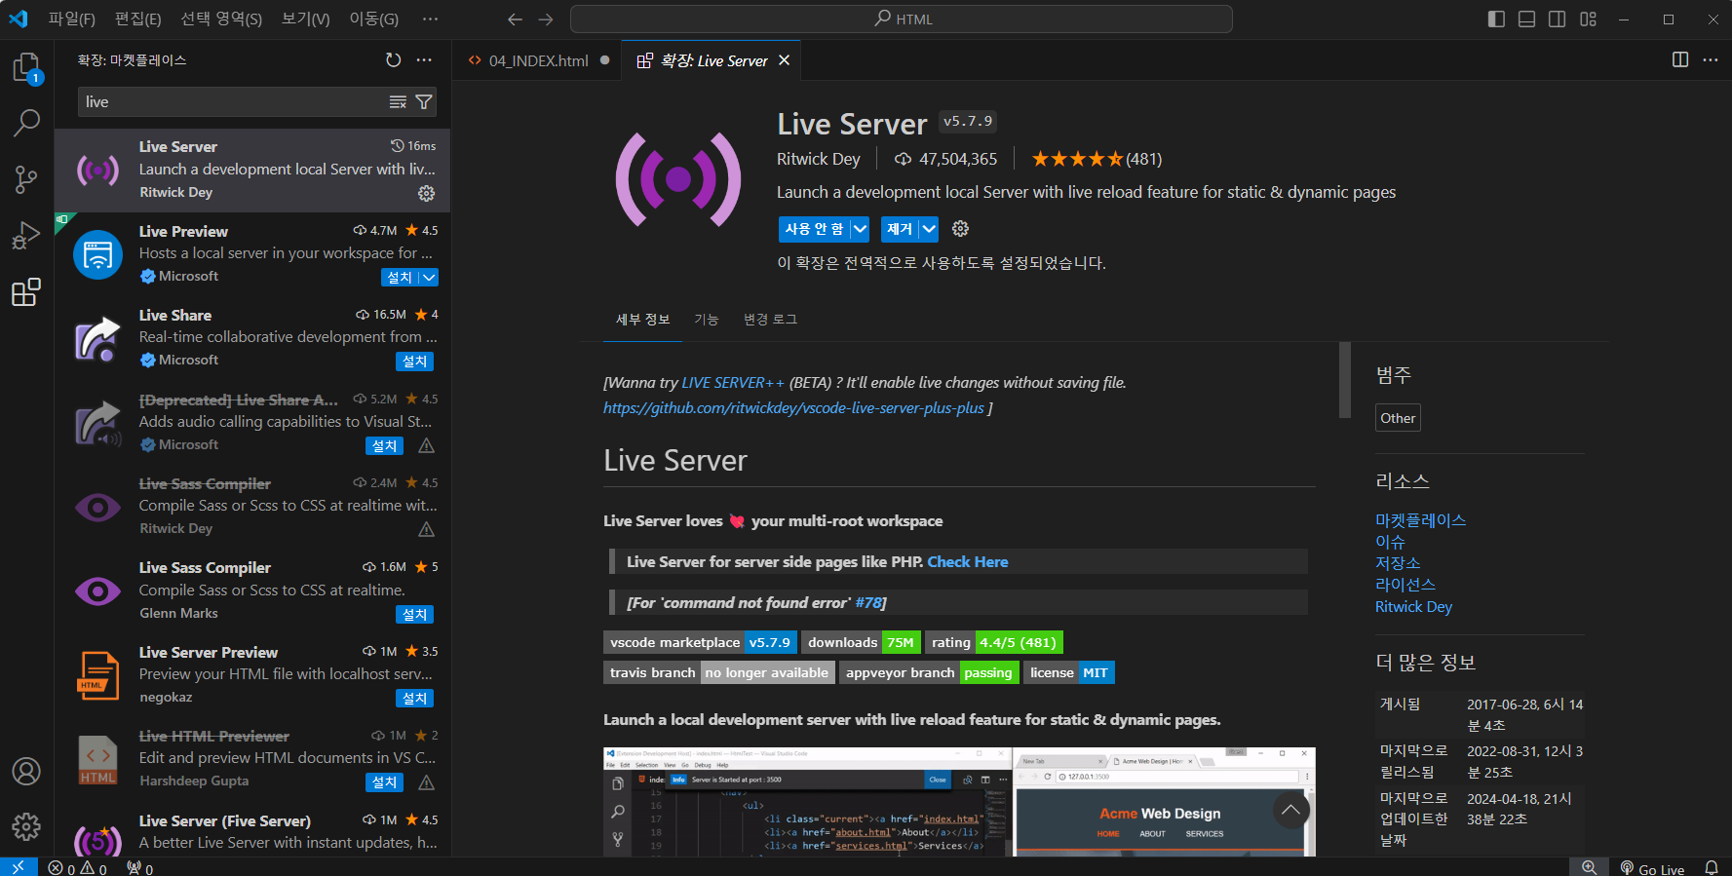Open the 보기(V) menu
Viewport: 1732px width, 876px height.
306,19
